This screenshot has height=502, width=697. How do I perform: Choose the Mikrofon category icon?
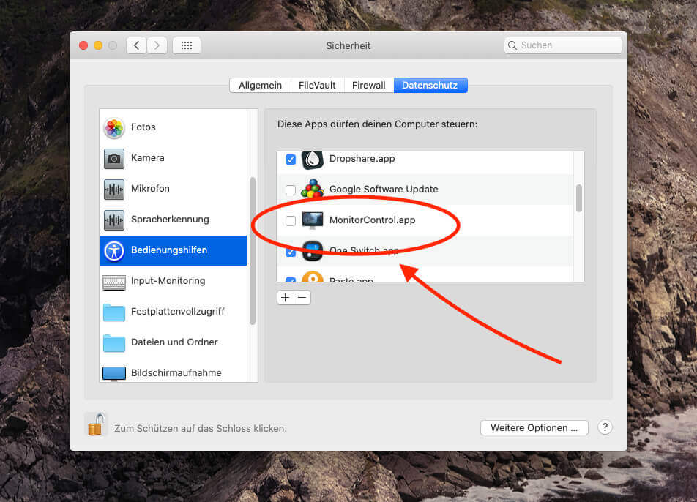[114, 189]
